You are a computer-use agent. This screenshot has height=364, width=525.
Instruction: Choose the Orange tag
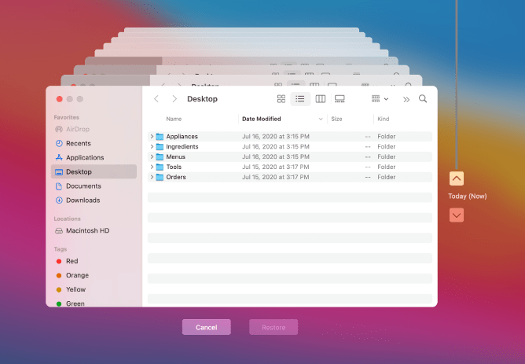tap(77, 275)
